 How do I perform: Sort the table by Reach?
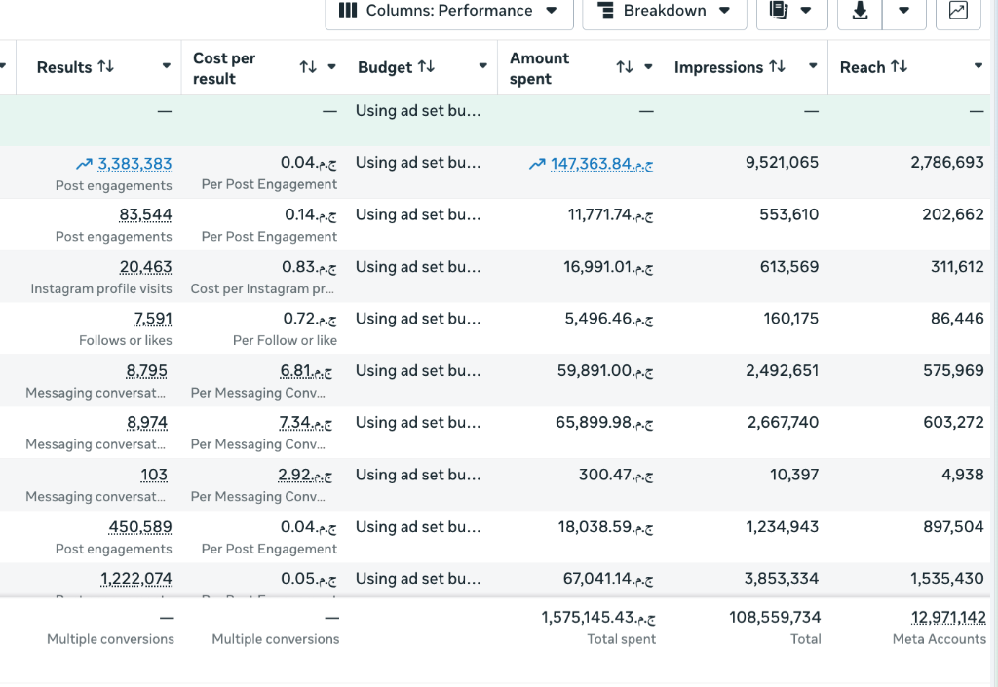click(x=899, y=67)
